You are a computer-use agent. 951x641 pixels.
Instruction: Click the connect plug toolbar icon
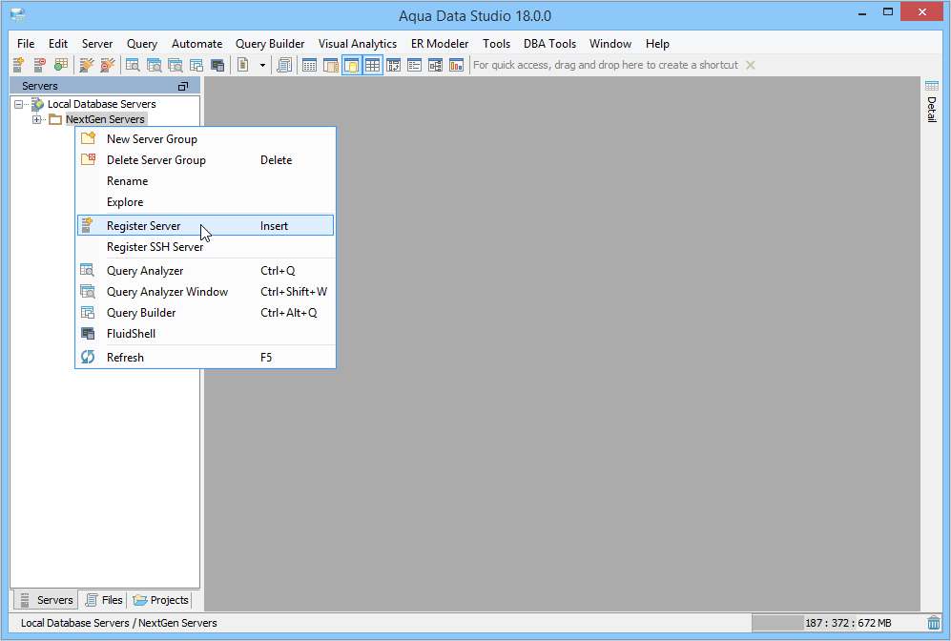pos(86,65)
